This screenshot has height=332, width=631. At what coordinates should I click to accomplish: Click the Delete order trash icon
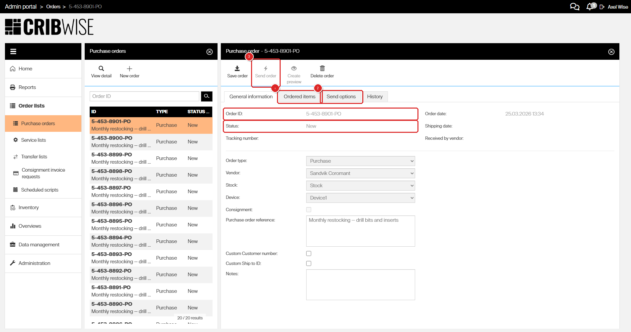pyautogui.click(x=322, y=68)
